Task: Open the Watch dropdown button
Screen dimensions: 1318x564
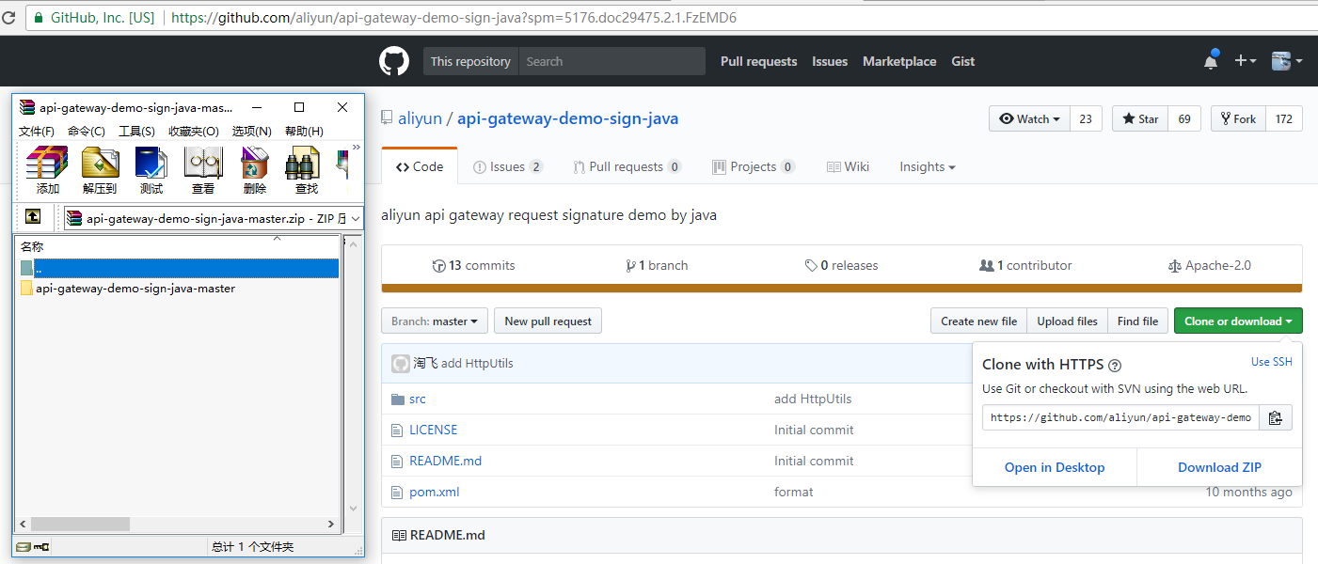Action: [x=1030, y=118]
